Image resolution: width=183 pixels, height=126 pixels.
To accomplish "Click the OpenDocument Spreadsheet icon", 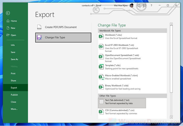I will 101,57.
